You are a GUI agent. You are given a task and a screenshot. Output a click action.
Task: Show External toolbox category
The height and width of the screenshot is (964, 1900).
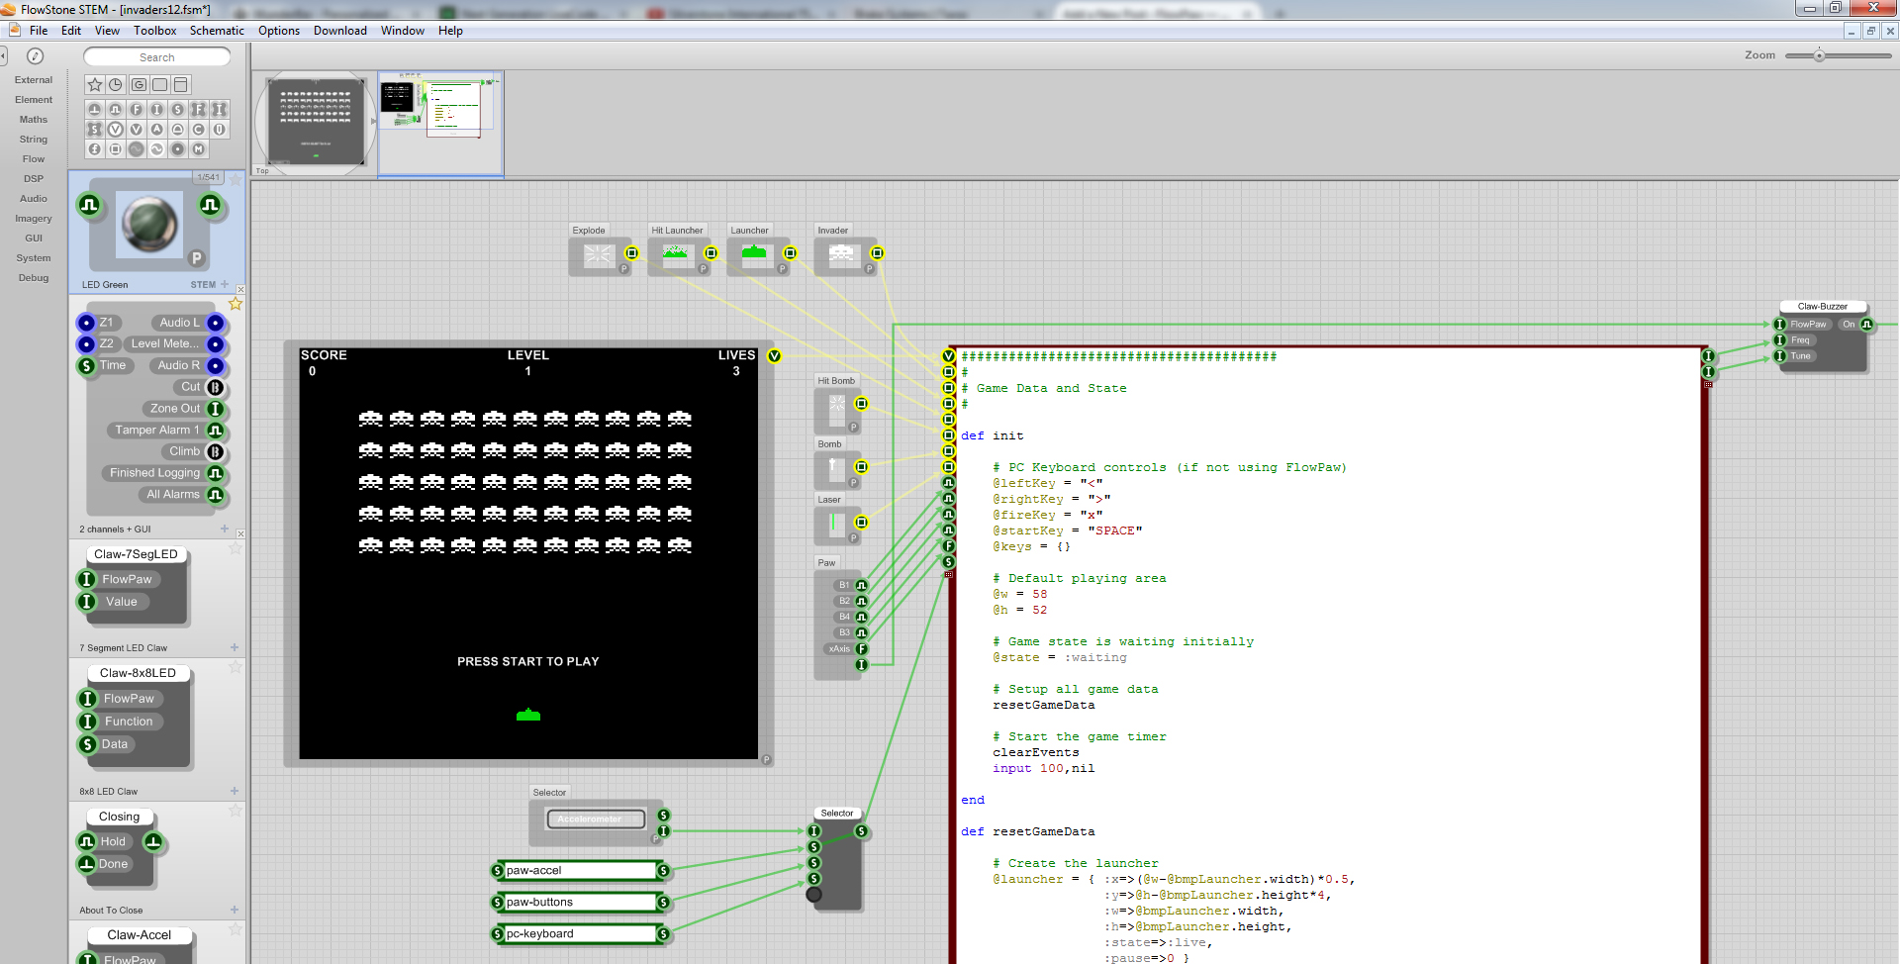coord(34,80)
